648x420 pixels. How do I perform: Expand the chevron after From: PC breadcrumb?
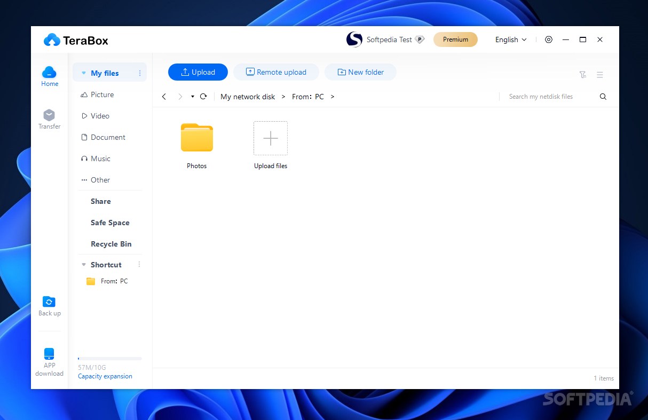[x=333, y=97]
